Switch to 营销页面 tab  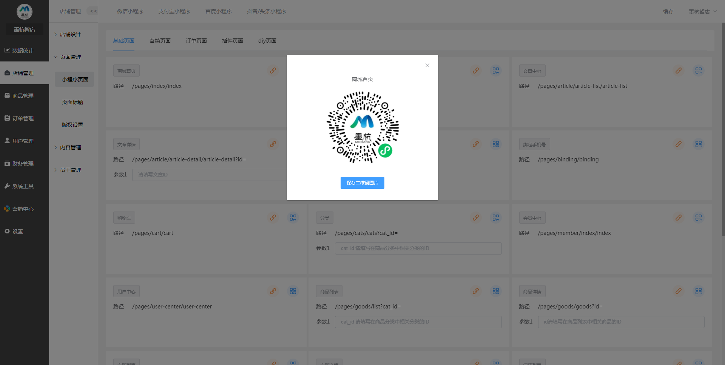click(160, 41)
